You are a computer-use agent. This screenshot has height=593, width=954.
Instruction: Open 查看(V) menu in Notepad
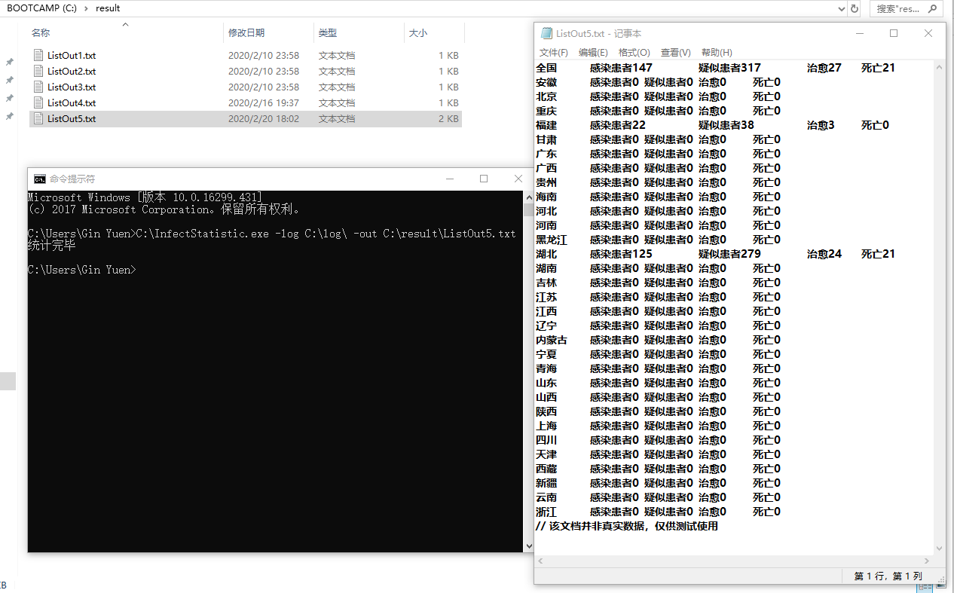[x=675, y=53]
